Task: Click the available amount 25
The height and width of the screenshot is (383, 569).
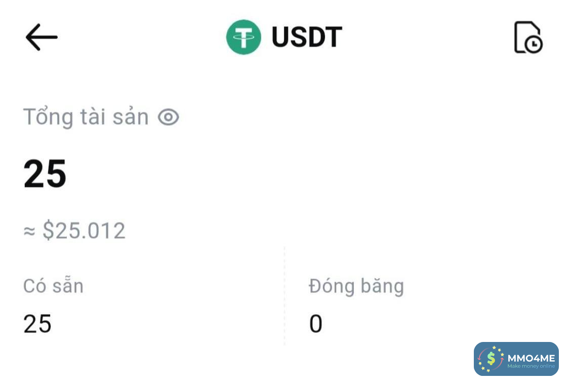Action: 37,324
